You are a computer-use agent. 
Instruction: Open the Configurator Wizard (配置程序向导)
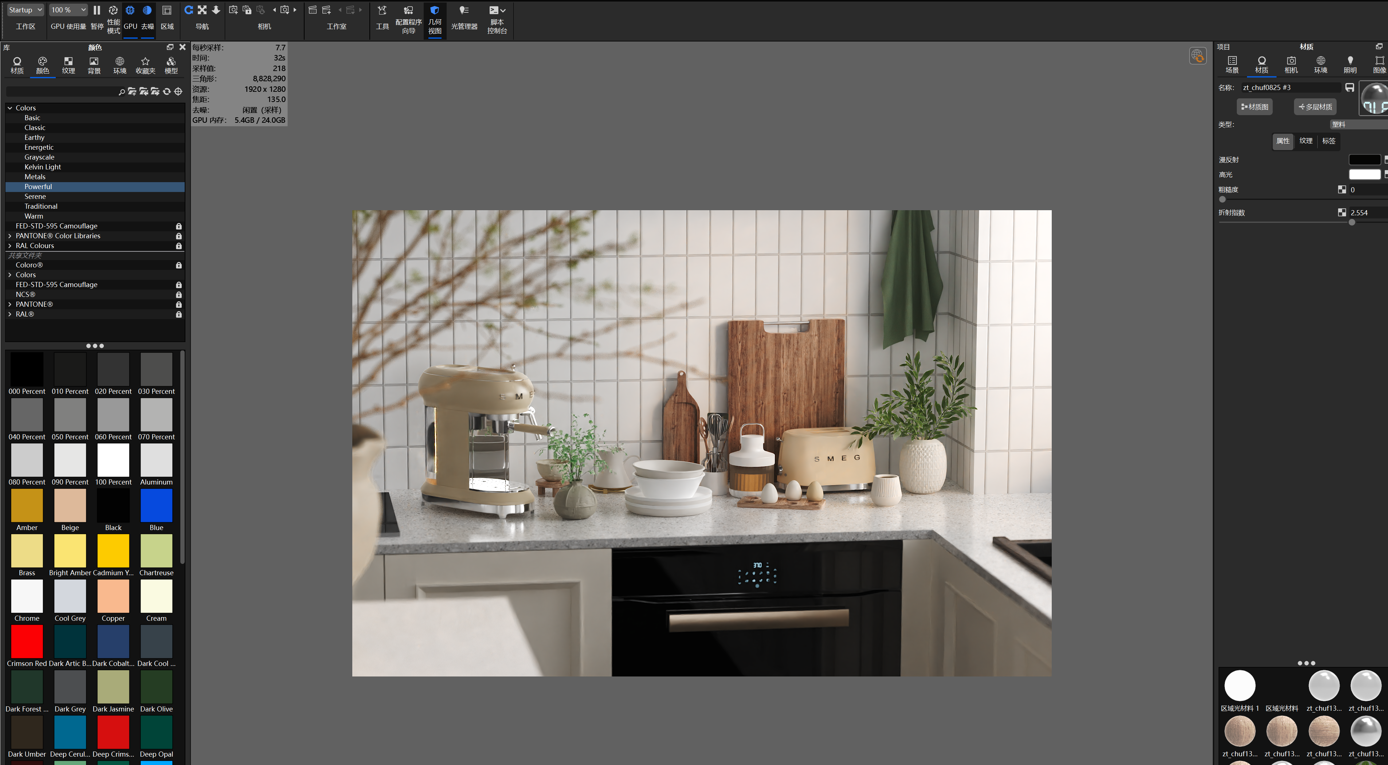(x=408, y=11)
